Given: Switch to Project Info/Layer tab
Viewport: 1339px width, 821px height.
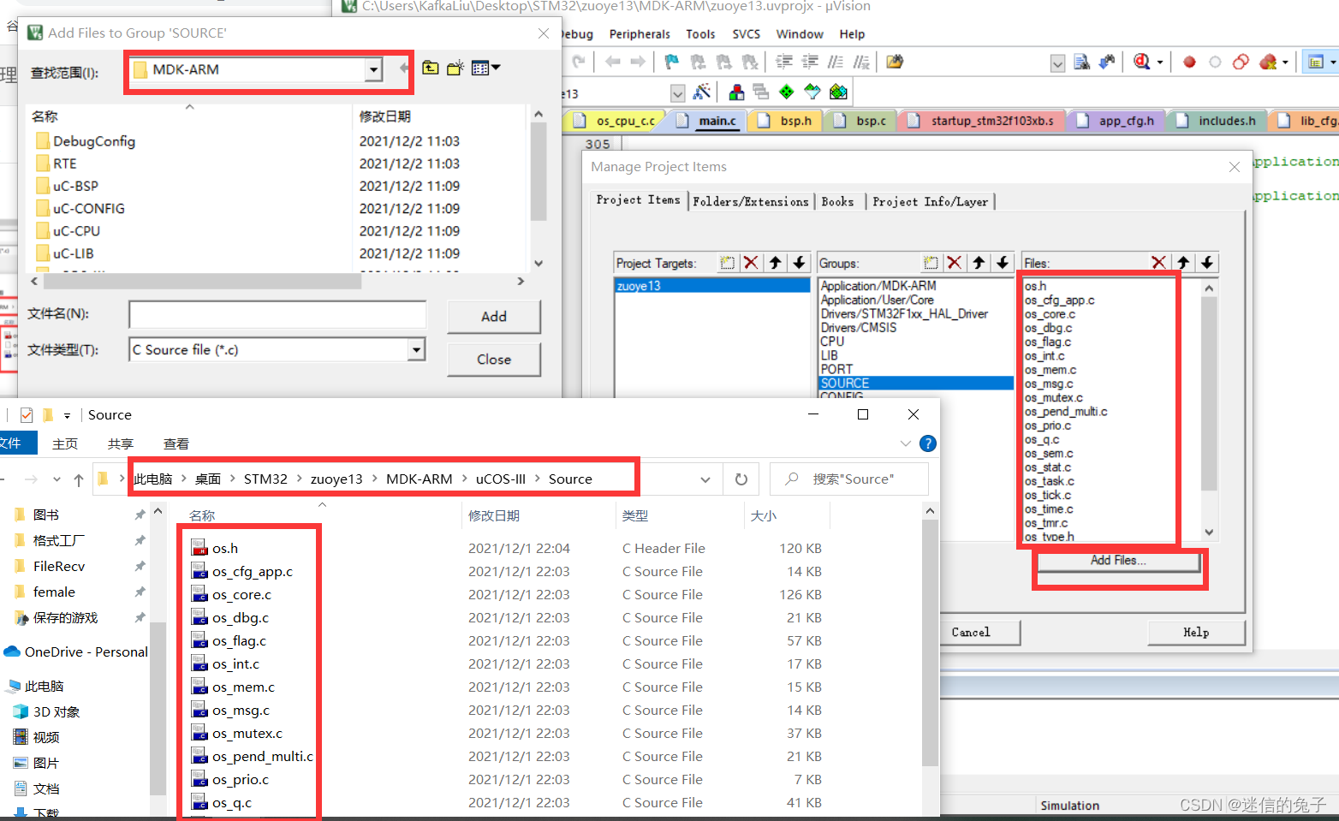Looking at the screenshot, I should (930, 202).
